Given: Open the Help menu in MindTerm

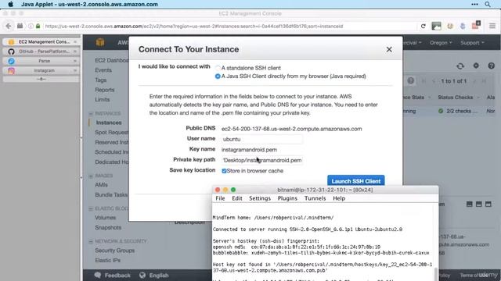Looking at the screenshot, I should [339, 198].
